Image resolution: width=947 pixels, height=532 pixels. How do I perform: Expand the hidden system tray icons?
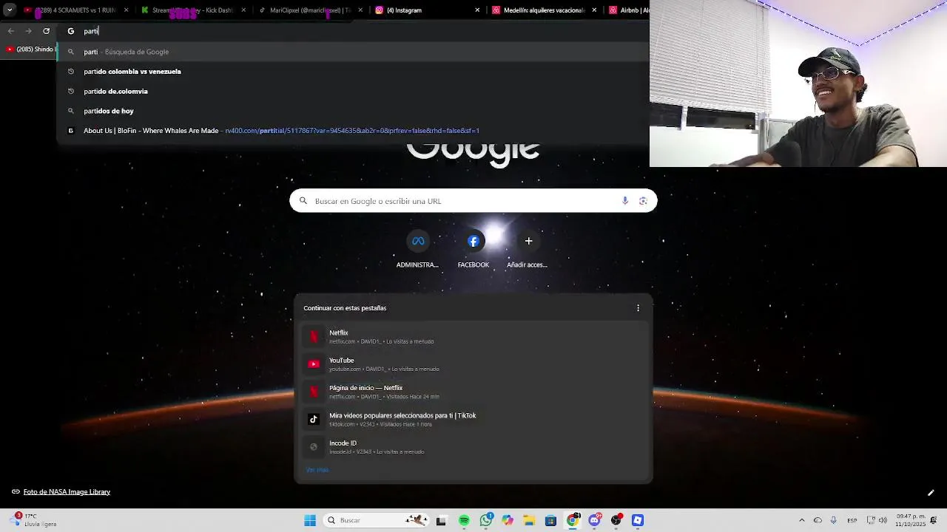click(x=801, y=520)
